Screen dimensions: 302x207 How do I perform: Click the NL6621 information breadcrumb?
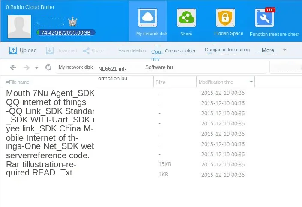113,73
